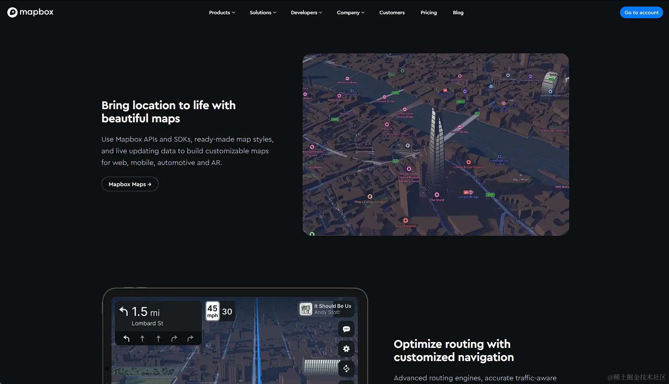Click the Go to account button
The width and height of the screenshot is (669, 384).
coord(641,12)
